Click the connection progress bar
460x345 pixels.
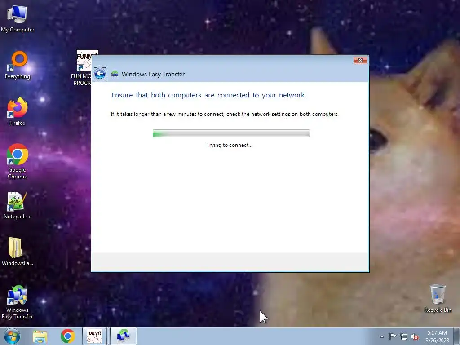click(231, 133)
